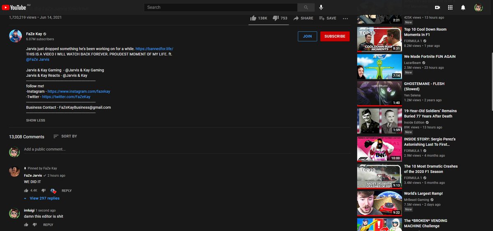Screen dimensions: 493x231
Task: Click the YouTube logo home icon
Action: pos(14,7)
